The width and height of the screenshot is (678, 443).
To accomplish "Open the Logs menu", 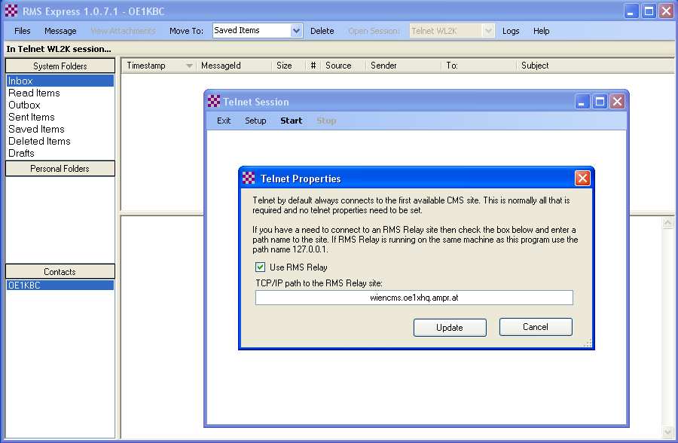I will (x=511, y=31).
